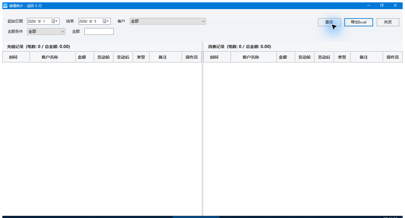The image size is (405, 218).
Task: Click the 查询 button
Action: (329, 22)
